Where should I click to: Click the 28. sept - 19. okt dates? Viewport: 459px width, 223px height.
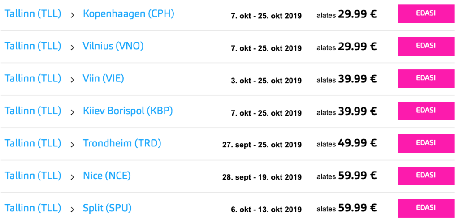click(262, 177)
